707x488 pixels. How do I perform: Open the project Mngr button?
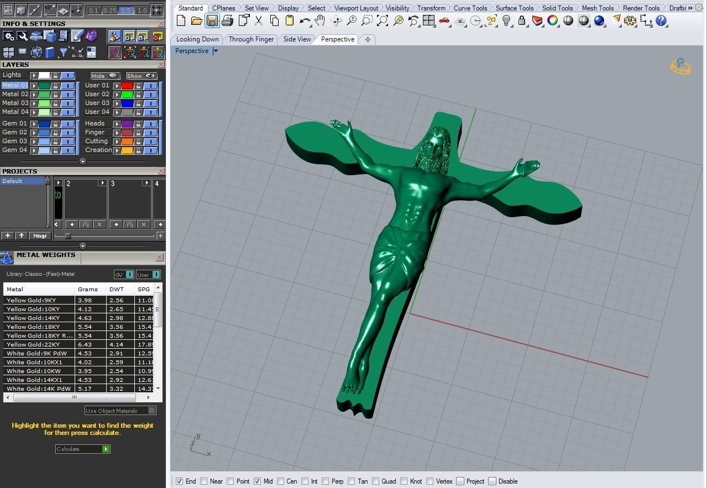coord(40,236)
